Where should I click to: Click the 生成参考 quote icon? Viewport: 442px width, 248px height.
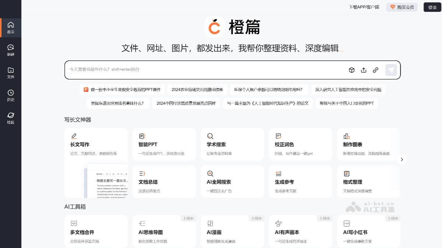(x=278, y=173)
